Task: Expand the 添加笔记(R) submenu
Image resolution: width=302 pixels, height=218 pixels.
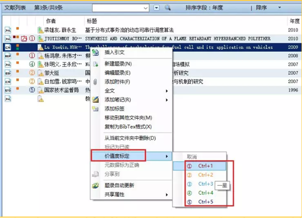Action: pos(131,100)
